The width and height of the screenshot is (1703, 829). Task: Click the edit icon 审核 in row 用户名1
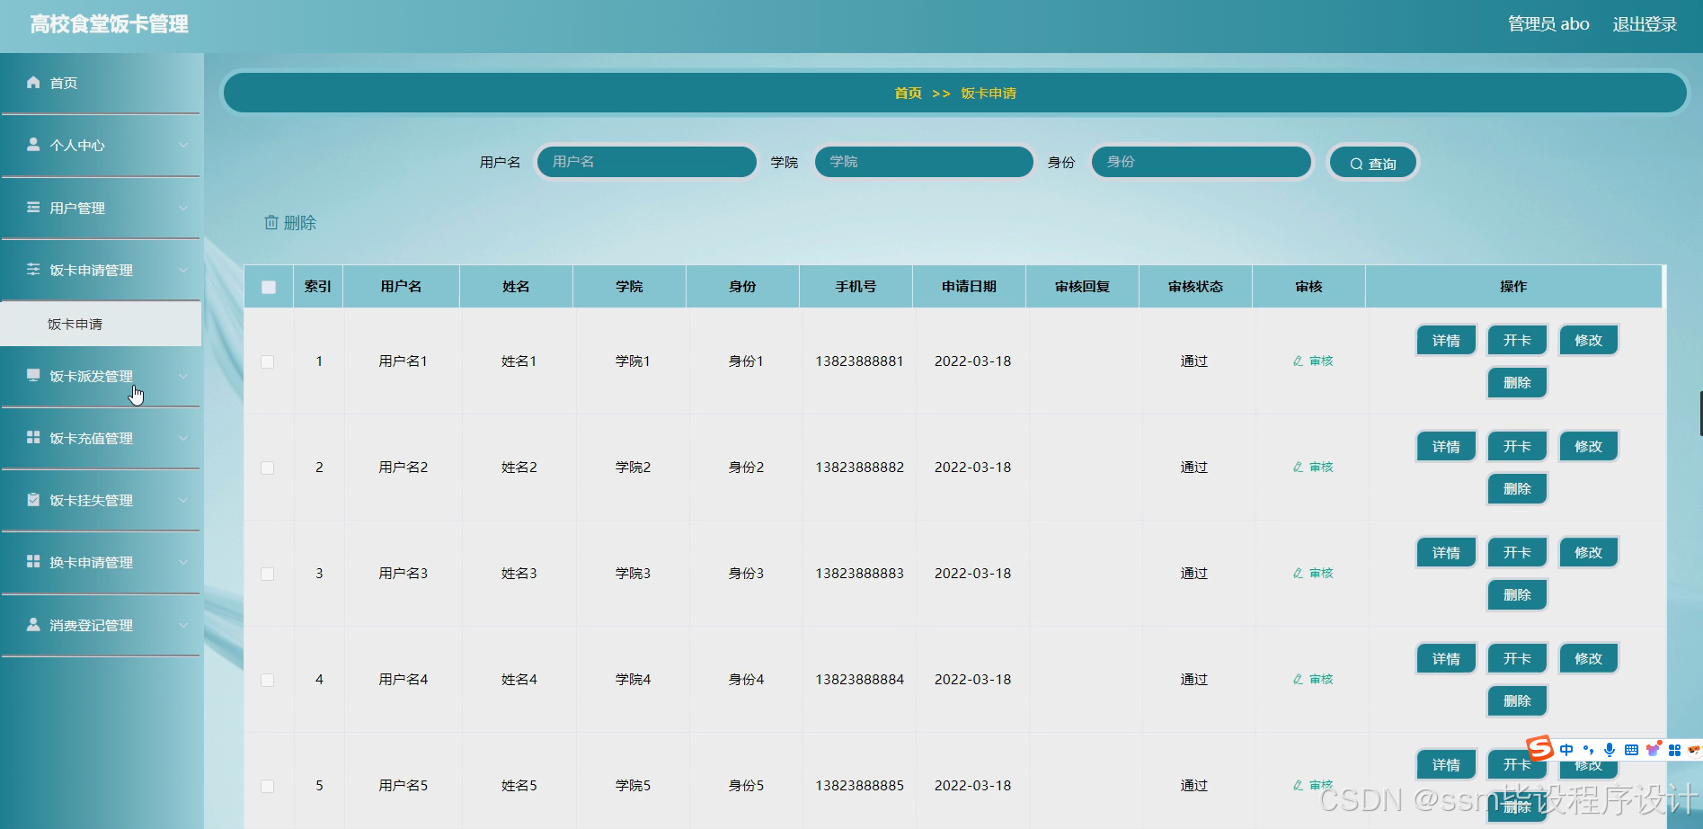point(1298,361)
